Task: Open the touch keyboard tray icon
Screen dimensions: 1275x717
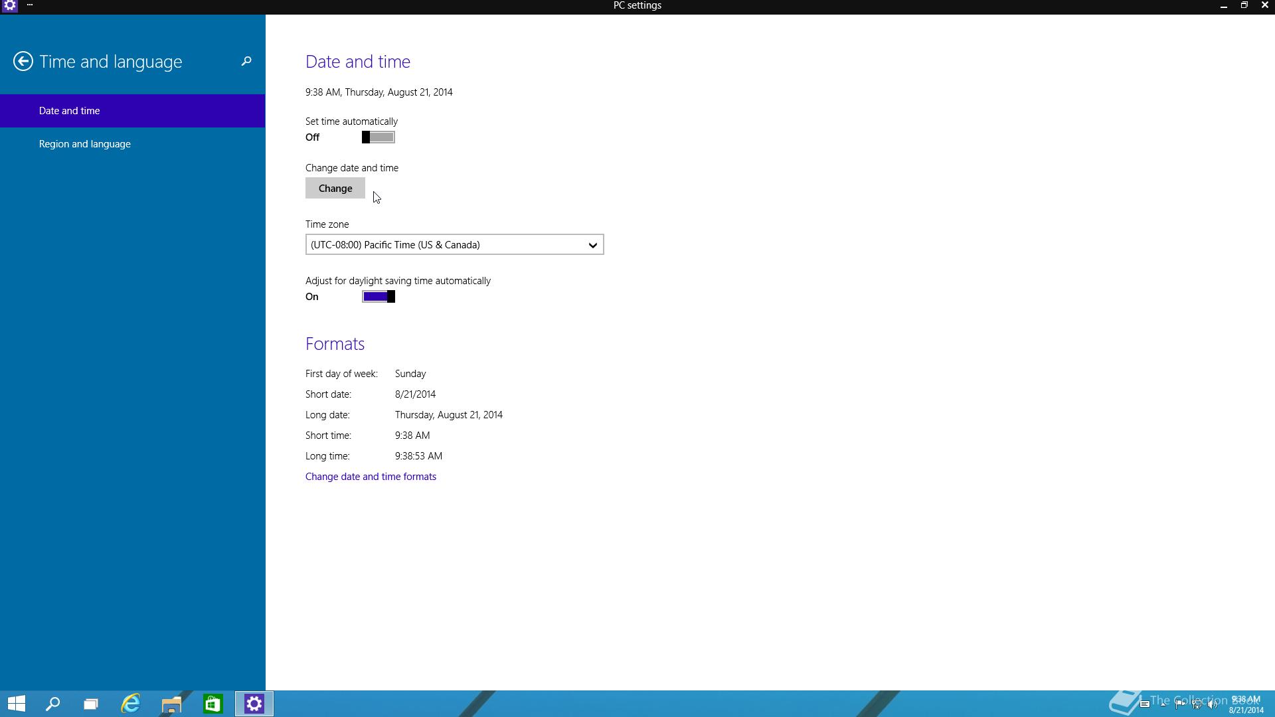Action: (1145, 704)
